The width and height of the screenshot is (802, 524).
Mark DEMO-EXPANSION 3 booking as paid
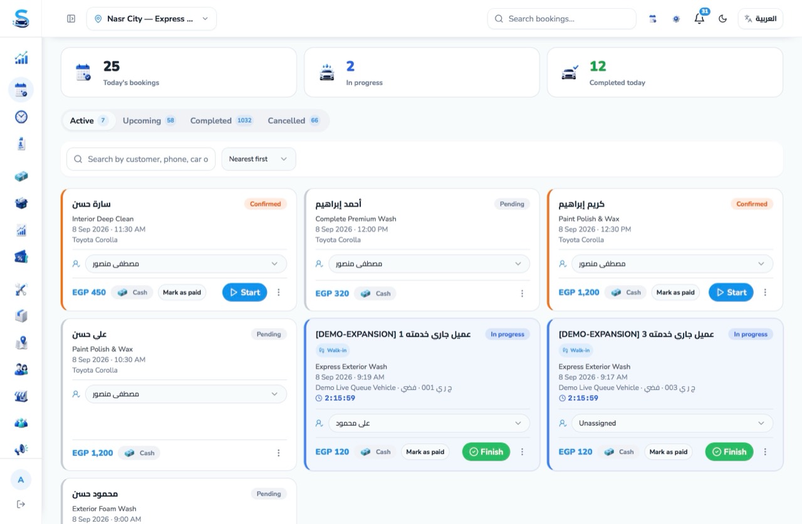tap(669, 452)
